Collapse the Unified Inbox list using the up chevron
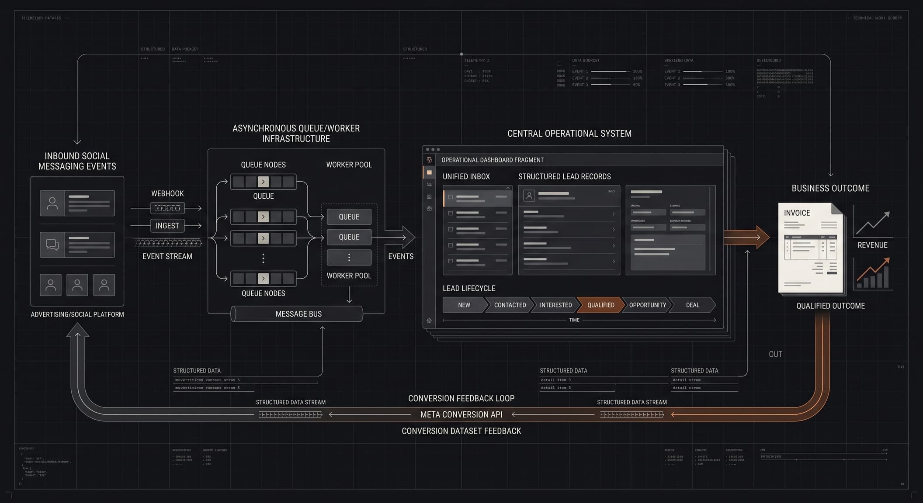The image size is (923, 503). tap(508, 188)
